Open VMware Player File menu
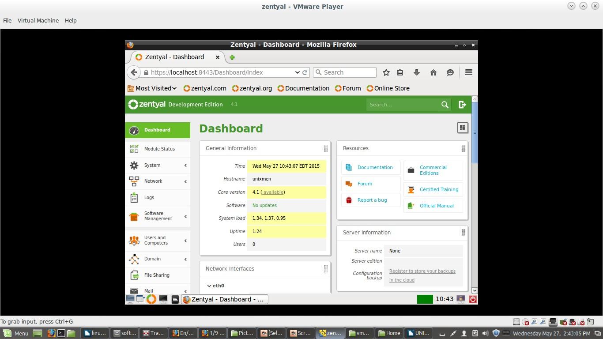Screen dimensions: 603x339 (7, 20)
